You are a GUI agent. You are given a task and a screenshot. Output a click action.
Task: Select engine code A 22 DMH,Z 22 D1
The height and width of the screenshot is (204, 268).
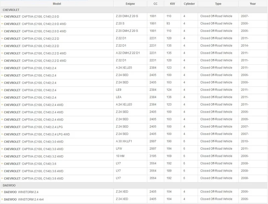pos(128,53)
